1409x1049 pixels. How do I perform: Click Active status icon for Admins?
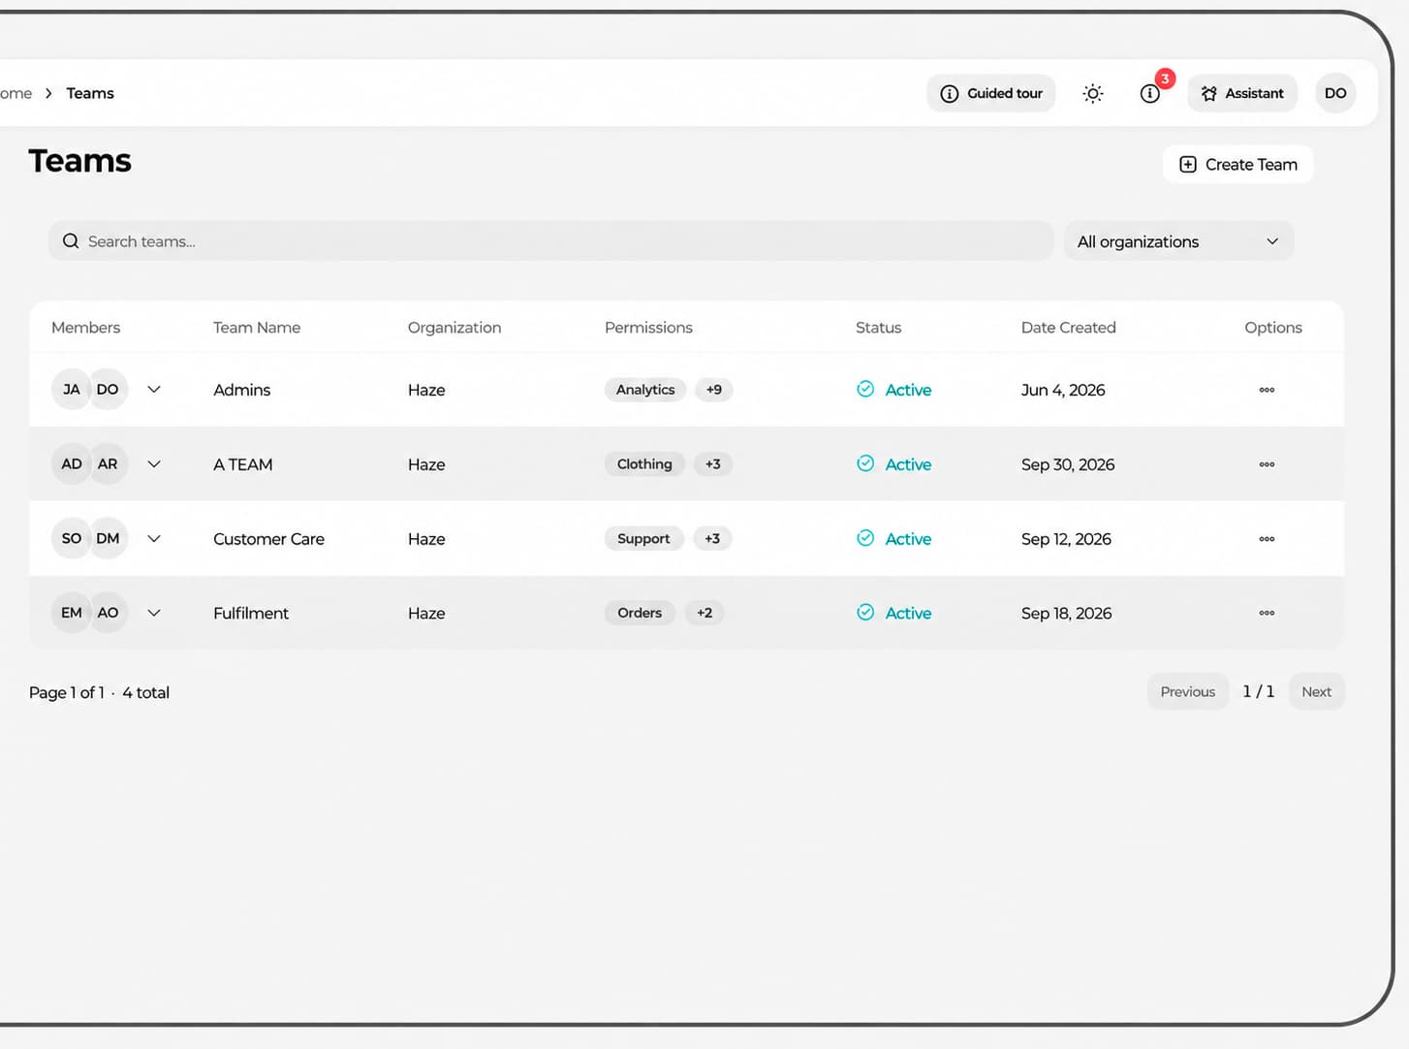pyautogui.click(x=865, y=389)
